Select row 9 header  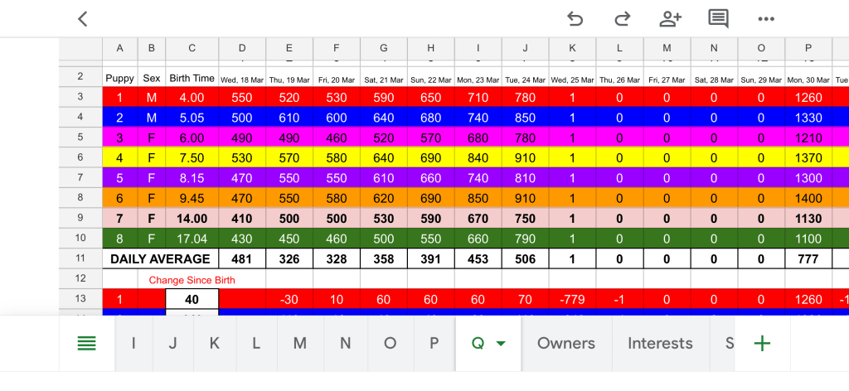pyautogui.click(x=80, y=219)
